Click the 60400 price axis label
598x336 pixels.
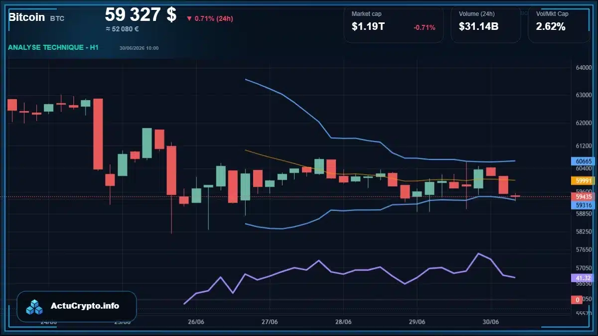pos(583,169)
